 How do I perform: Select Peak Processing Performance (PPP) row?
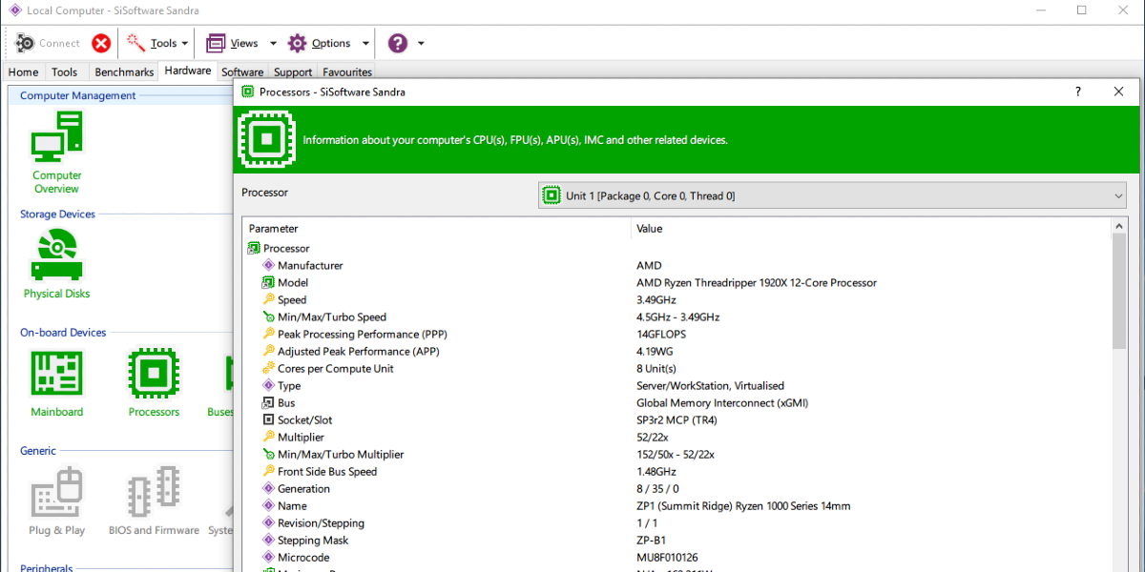coord(677,334)
